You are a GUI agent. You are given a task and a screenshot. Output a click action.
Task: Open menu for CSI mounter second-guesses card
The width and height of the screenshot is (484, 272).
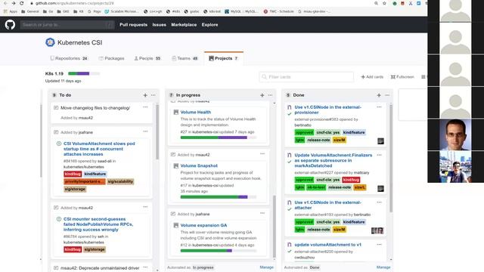pos(145,207)
